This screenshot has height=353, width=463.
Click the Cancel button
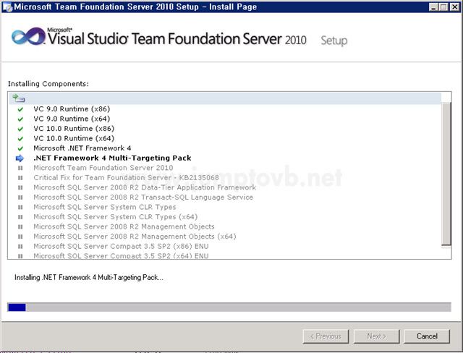tap(427, 336)
